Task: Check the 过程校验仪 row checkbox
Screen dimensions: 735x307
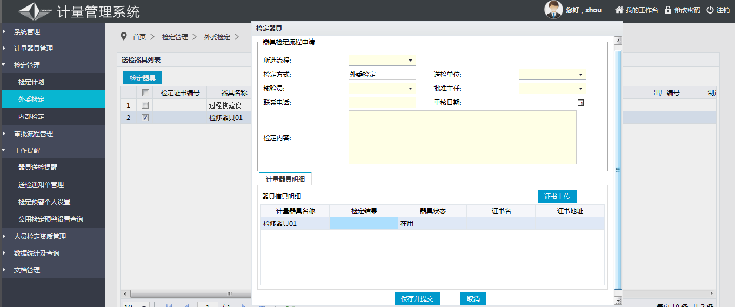Action: 145,105
